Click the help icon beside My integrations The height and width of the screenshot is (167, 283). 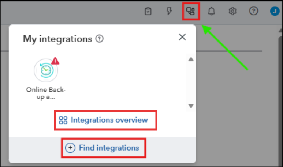pyautogui.click(x=99, y=38)
